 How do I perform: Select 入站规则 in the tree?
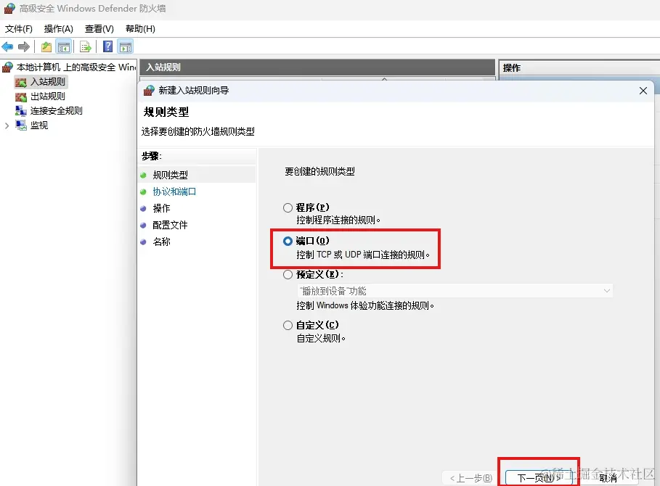tap(48, 82)
